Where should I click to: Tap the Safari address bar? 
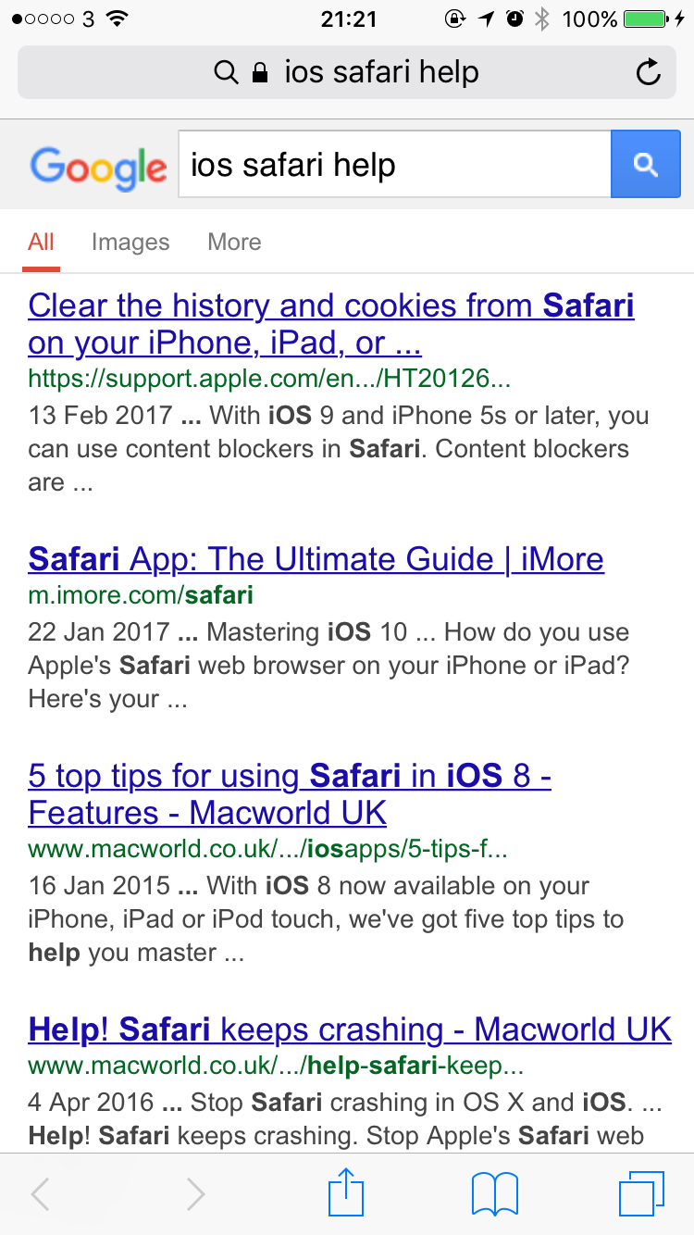point(347,72)
